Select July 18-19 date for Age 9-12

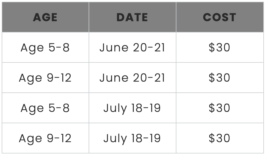132,138
